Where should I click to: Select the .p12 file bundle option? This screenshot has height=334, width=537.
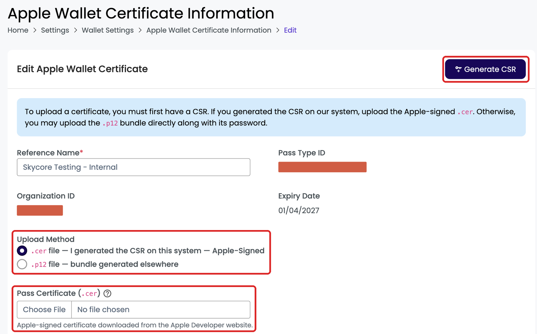point(22,264)
